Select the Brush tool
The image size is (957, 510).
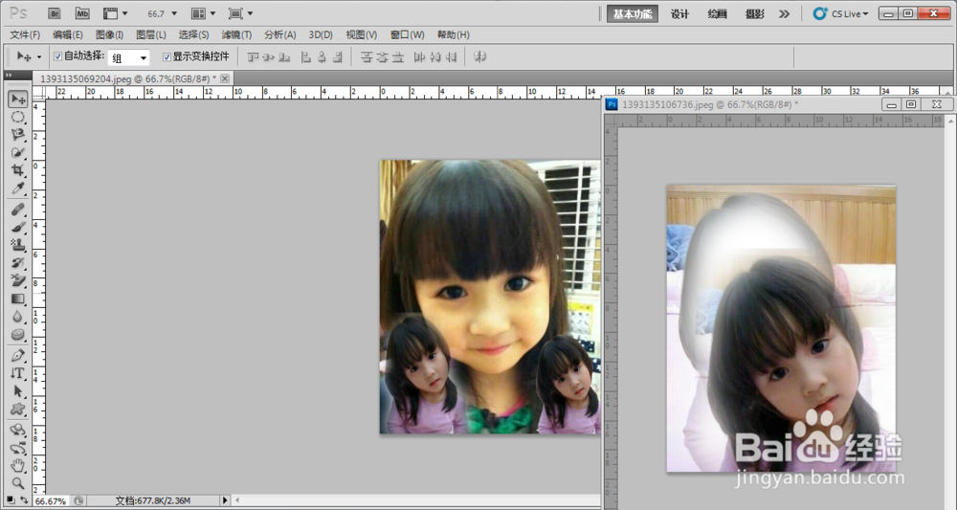point(17,228)
